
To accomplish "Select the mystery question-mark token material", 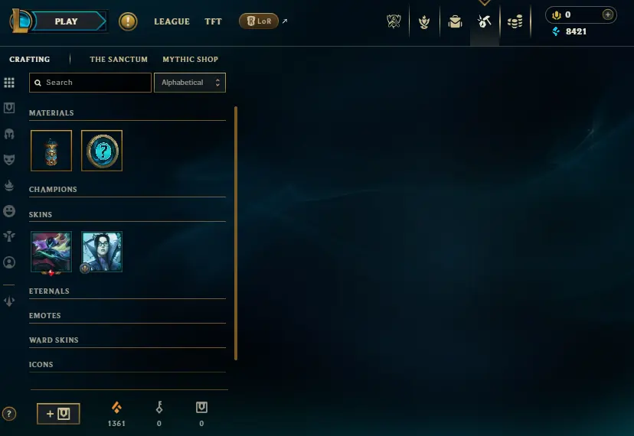I will [102, 151].
